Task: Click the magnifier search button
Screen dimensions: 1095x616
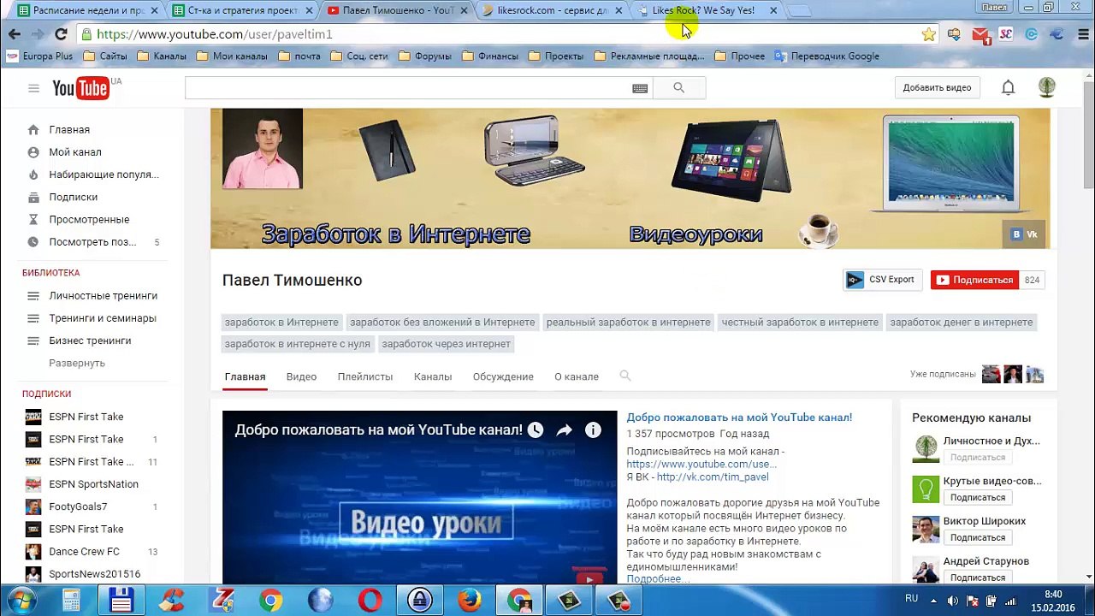Action: click(x=679, y=88)
